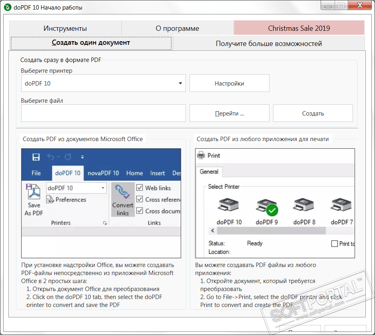Click the 'Status:' label in Print preview
The width and height of the screenshot is (375, 335).
(217, 243)
